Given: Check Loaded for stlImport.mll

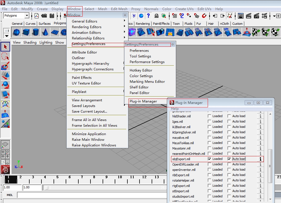Looking at the screenshot, I should tap(209, 191).
